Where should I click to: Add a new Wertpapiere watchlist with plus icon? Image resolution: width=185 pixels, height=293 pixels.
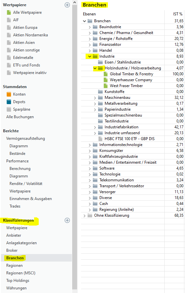point(67,5)
